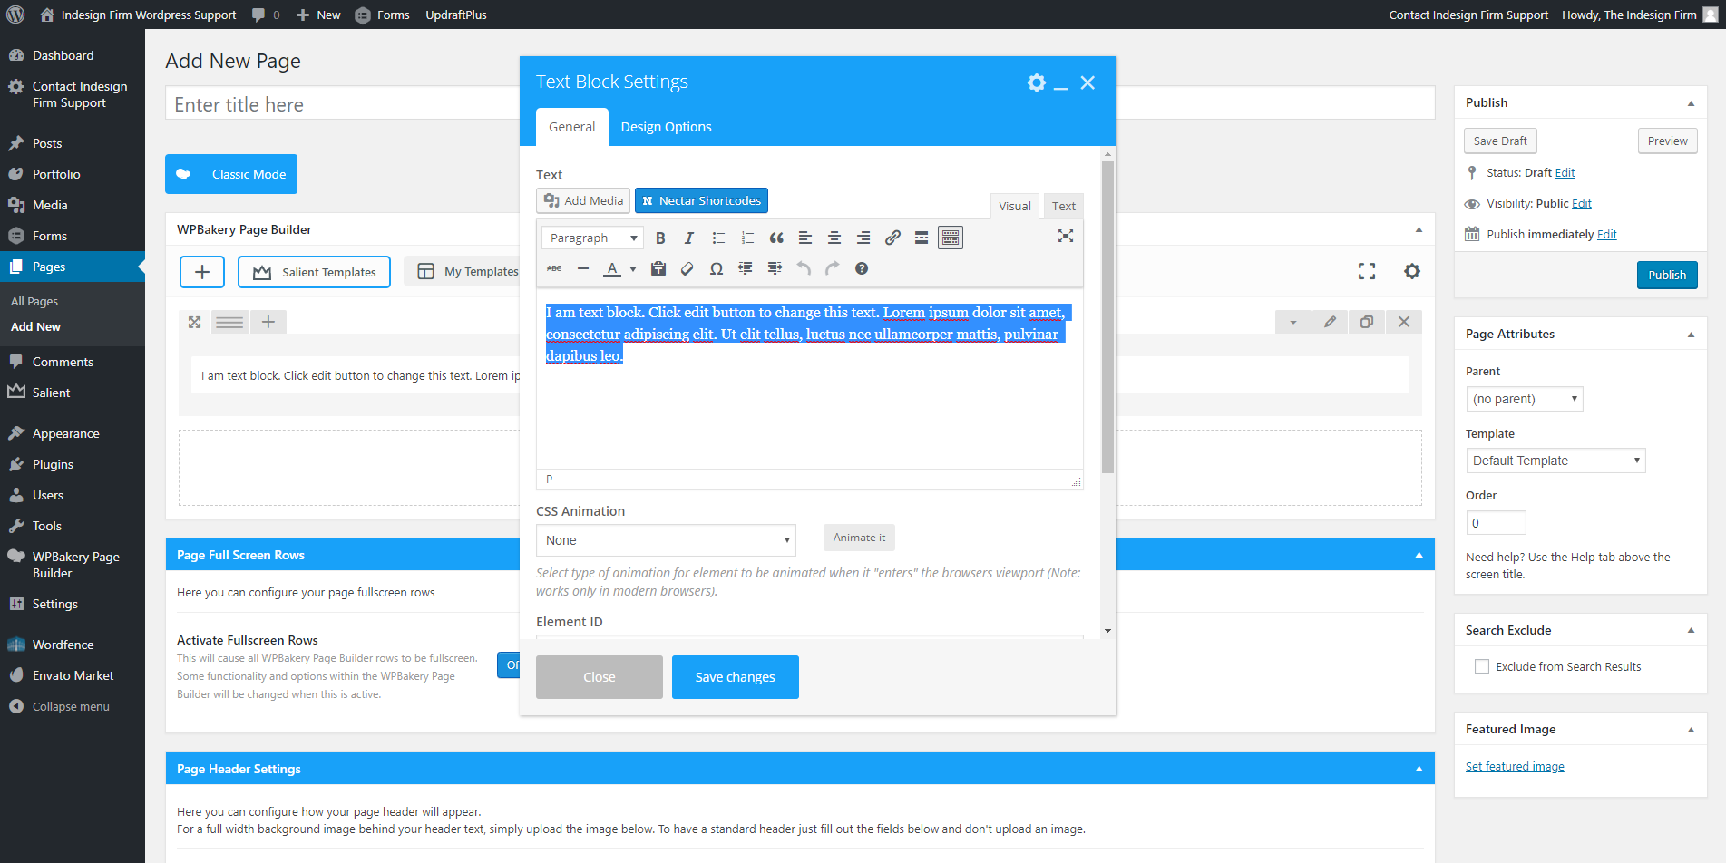Image resolution: width=1726 pixels, height=863 pixels.
Task: Insert a special character with the omega icon
Action: click(717, 269)
